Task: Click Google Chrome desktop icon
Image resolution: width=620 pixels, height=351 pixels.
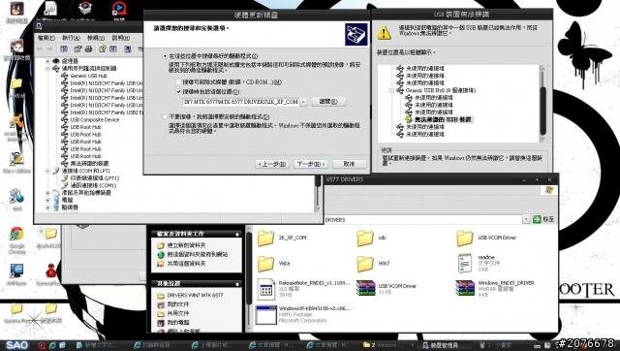Action: (16, 235)
